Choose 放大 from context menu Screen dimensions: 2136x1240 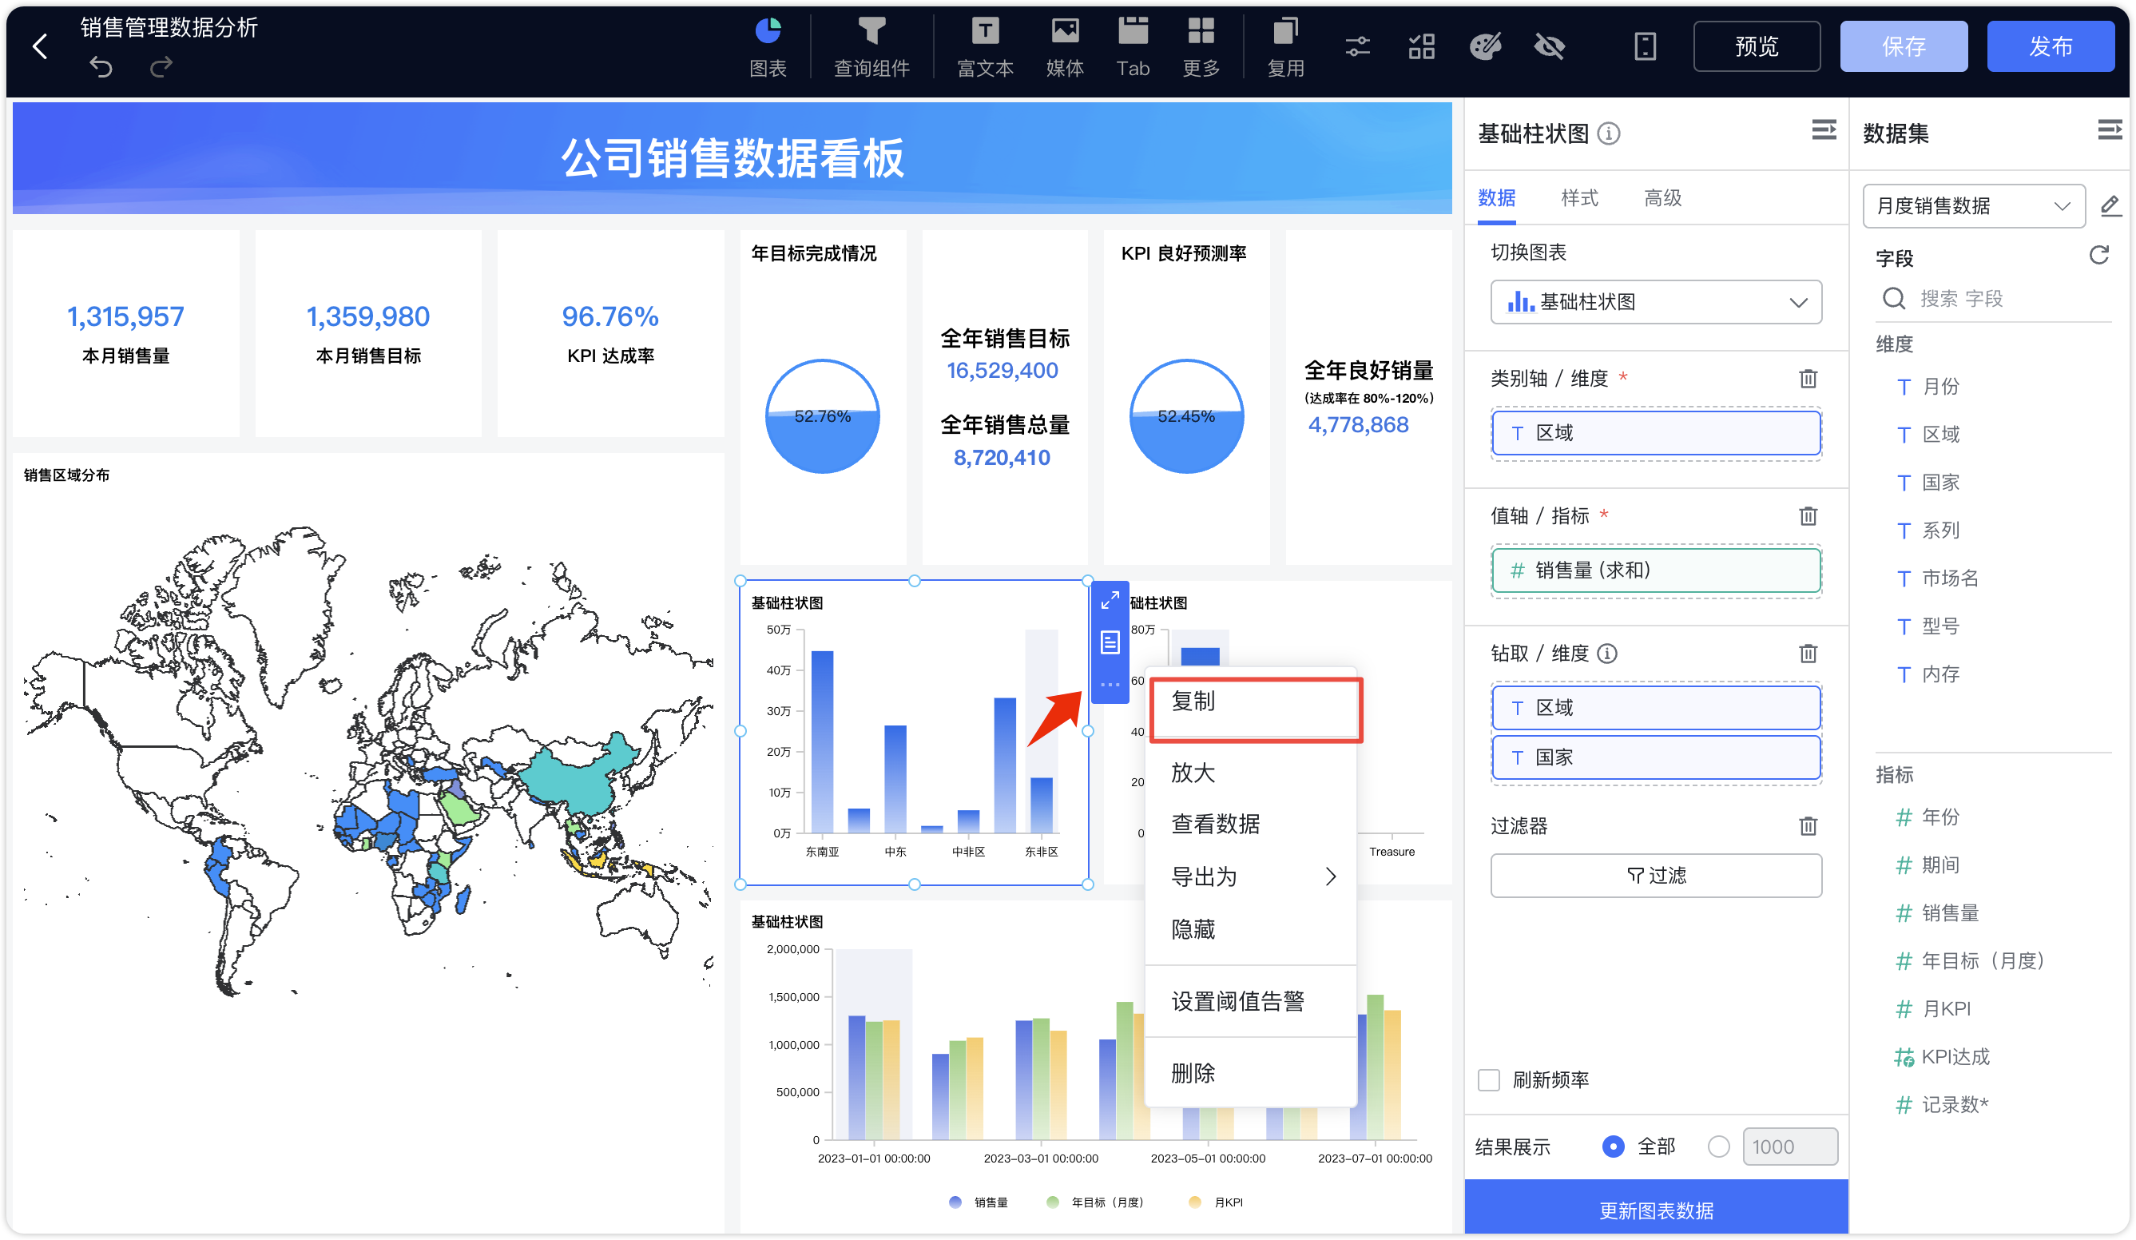point(1251,772)
